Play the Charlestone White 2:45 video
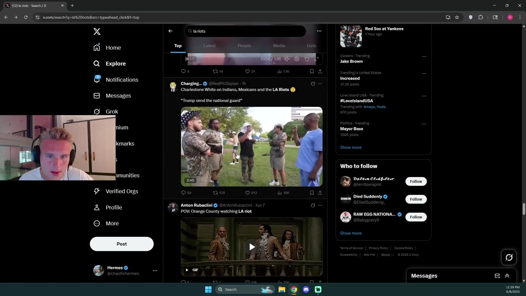This screenshot has height=296, width=526. 251,147
